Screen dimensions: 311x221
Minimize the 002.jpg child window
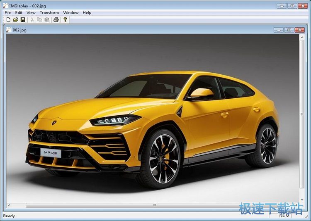pyautogui.click(x=279, y=30)
